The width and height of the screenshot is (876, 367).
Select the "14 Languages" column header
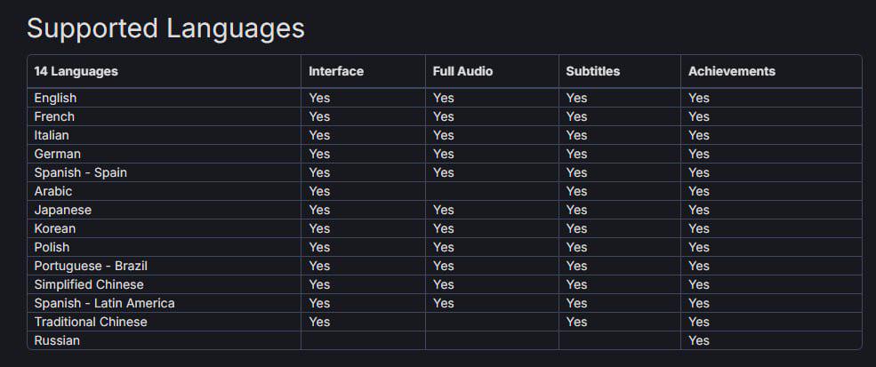[76, 71]
